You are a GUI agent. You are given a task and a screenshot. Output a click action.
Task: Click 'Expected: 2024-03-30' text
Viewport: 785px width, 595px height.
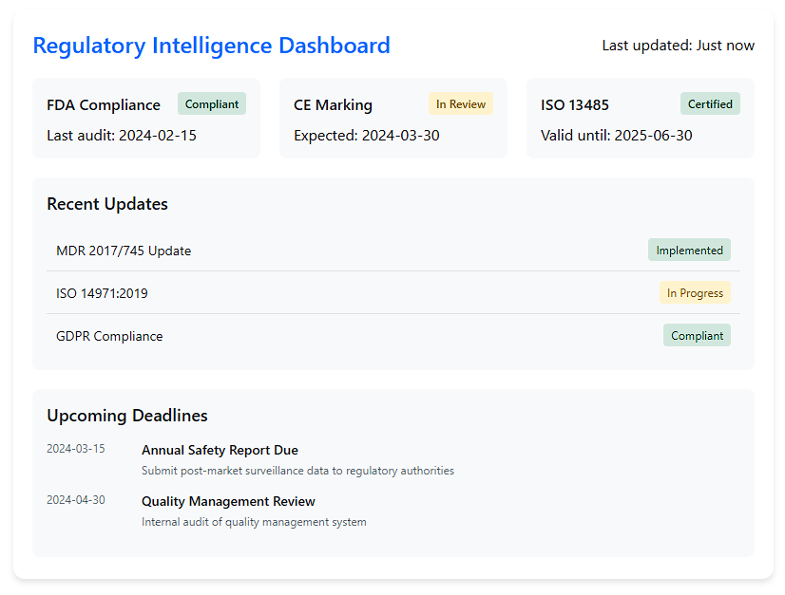tap(367, 136)
